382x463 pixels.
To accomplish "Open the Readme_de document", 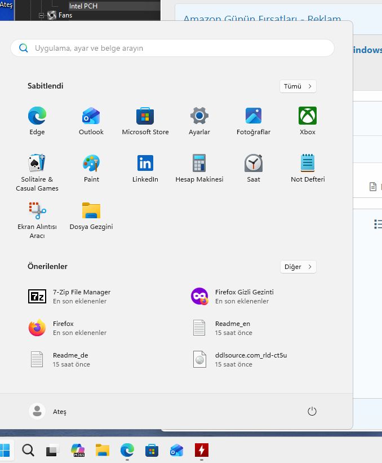I will tap(60, 360).
